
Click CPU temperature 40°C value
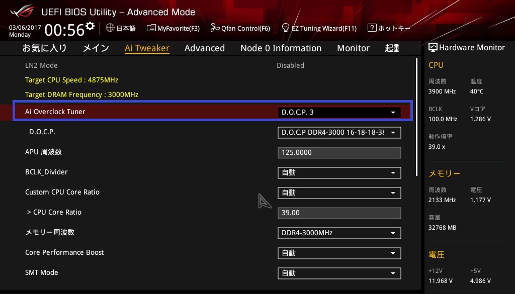[x=477, y=91]
